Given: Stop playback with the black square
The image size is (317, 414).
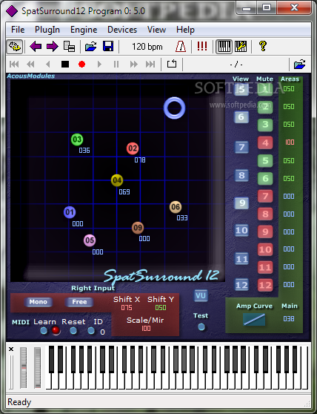Looking at the screenshot, I should [65, 64].
